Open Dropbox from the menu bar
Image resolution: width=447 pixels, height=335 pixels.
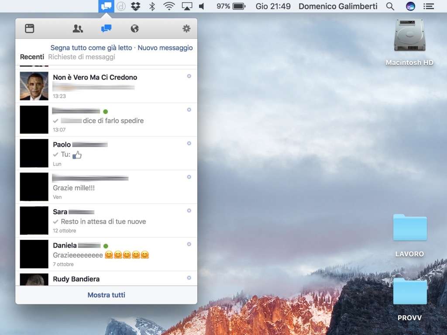click(136, 6)
